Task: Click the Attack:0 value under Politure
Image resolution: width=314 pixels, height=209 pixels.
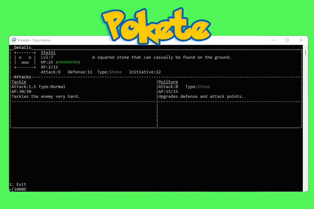Action: click(x=168, y=87)
